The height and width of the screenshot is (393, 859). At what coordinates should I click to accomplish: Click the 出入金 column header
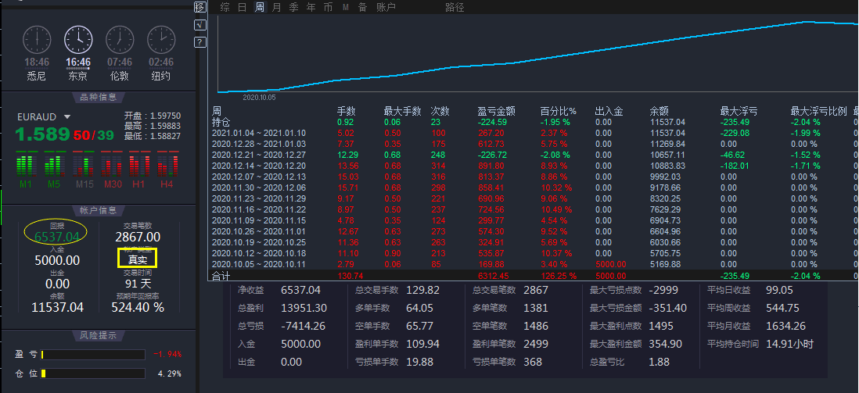609,111
